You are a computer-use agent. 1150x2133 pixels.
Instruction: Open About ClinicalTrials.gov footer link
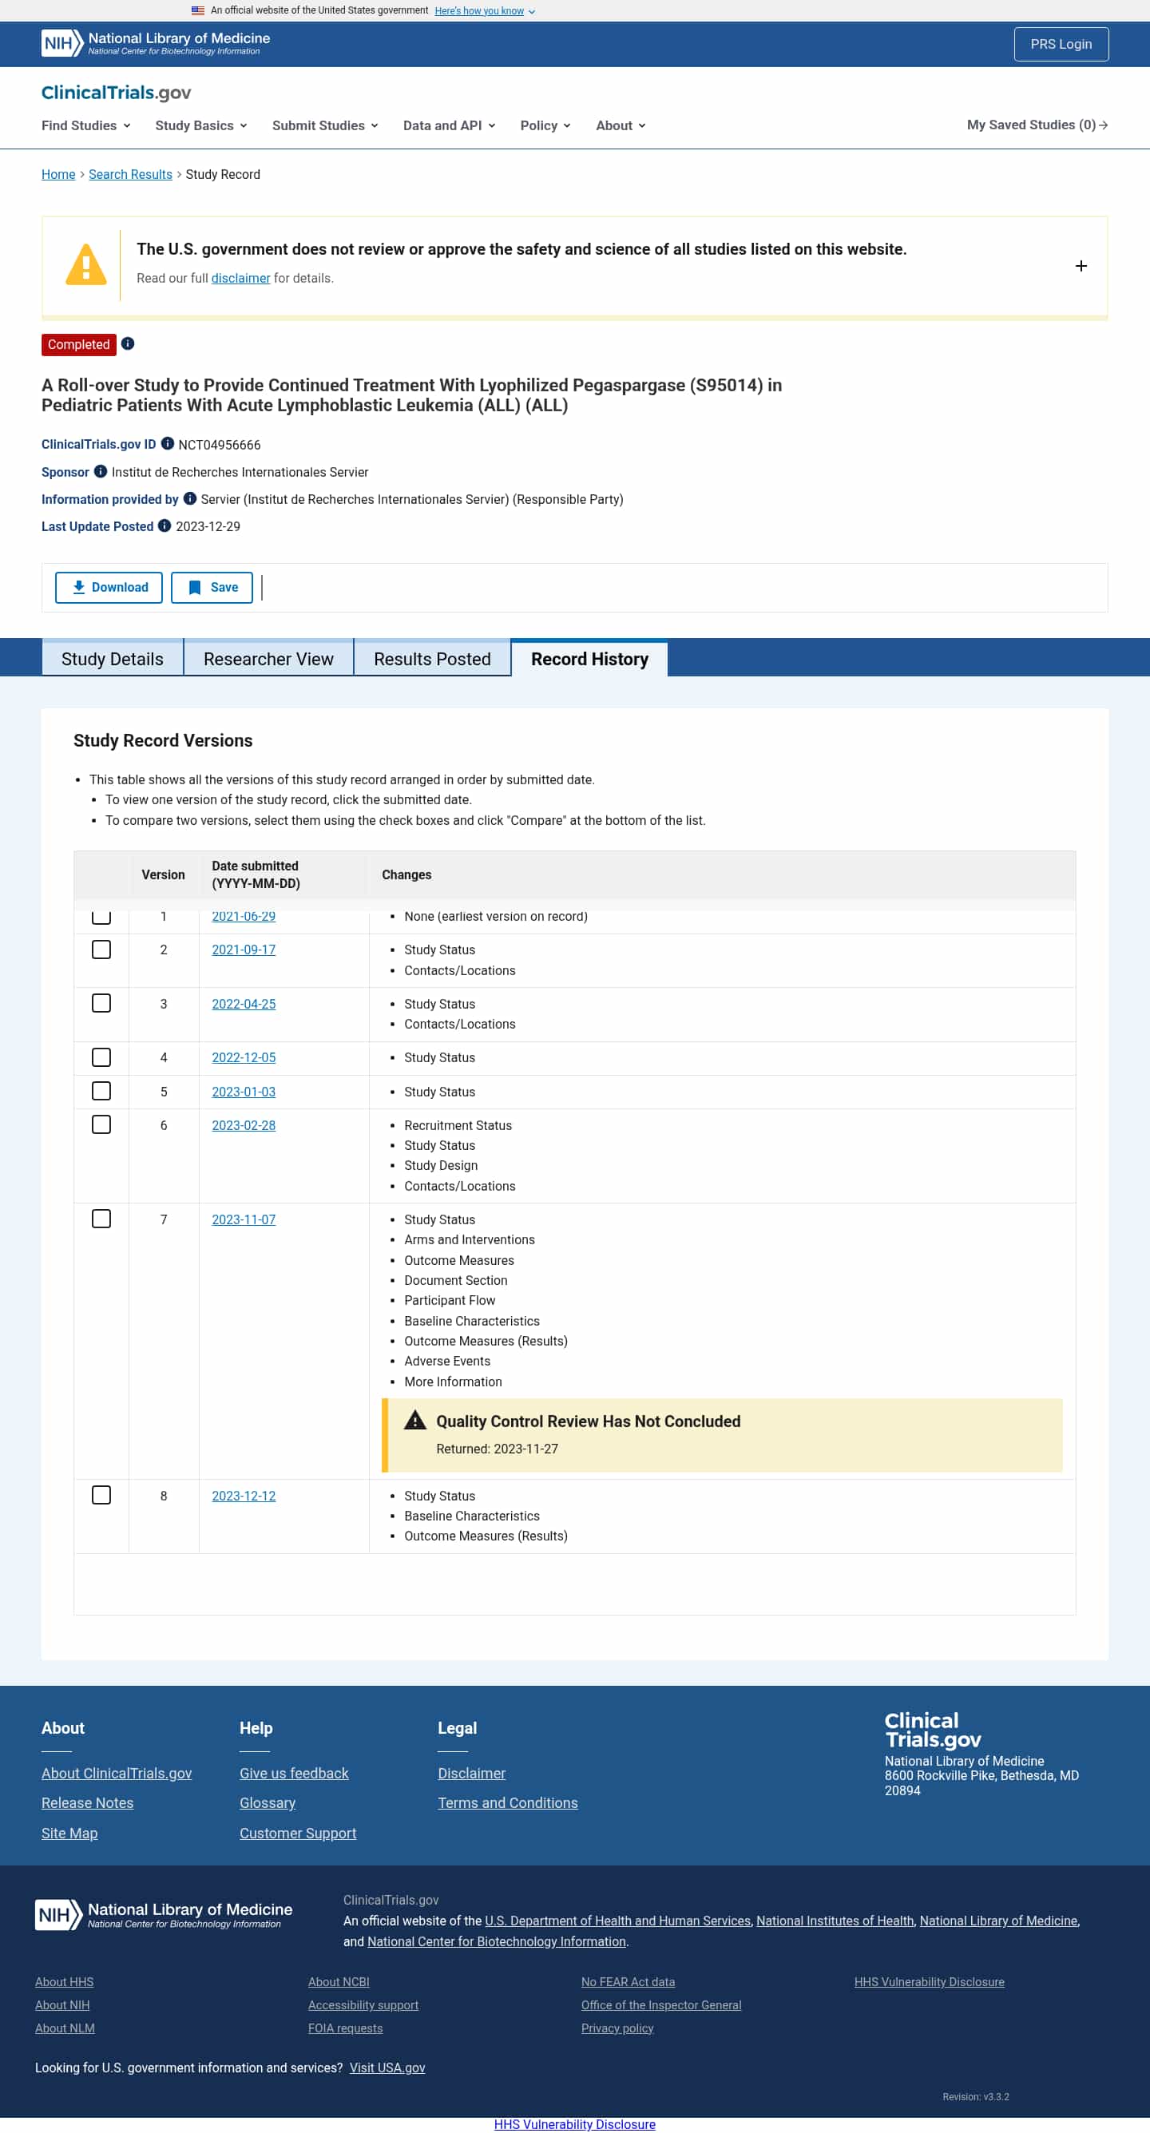(x=117, y=1773)
